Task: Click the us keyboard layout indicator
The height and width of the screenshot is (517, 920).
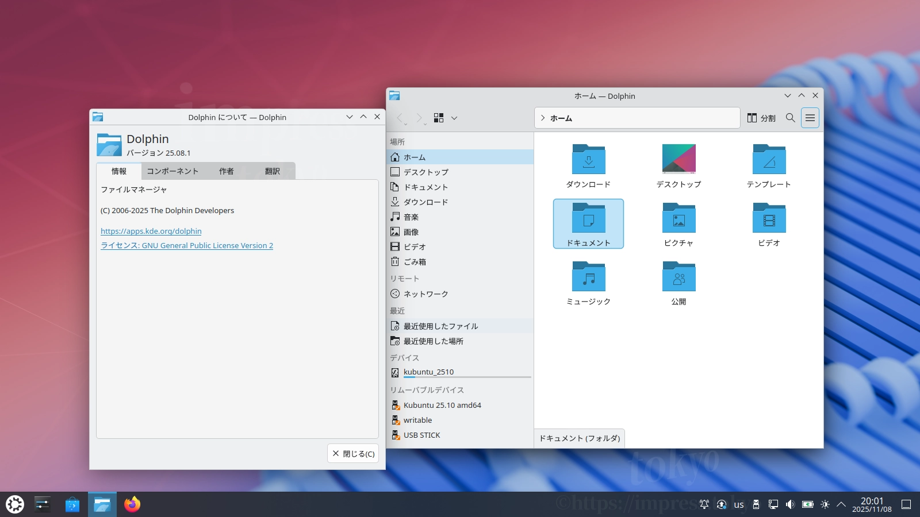Action: coord(739,505)
